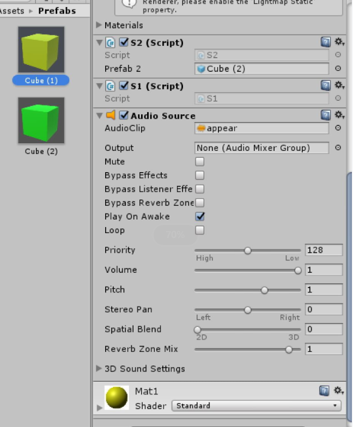Open help icon for S2 Script component
This screenshot has height=427, width=353.
[x=326, y=42]
